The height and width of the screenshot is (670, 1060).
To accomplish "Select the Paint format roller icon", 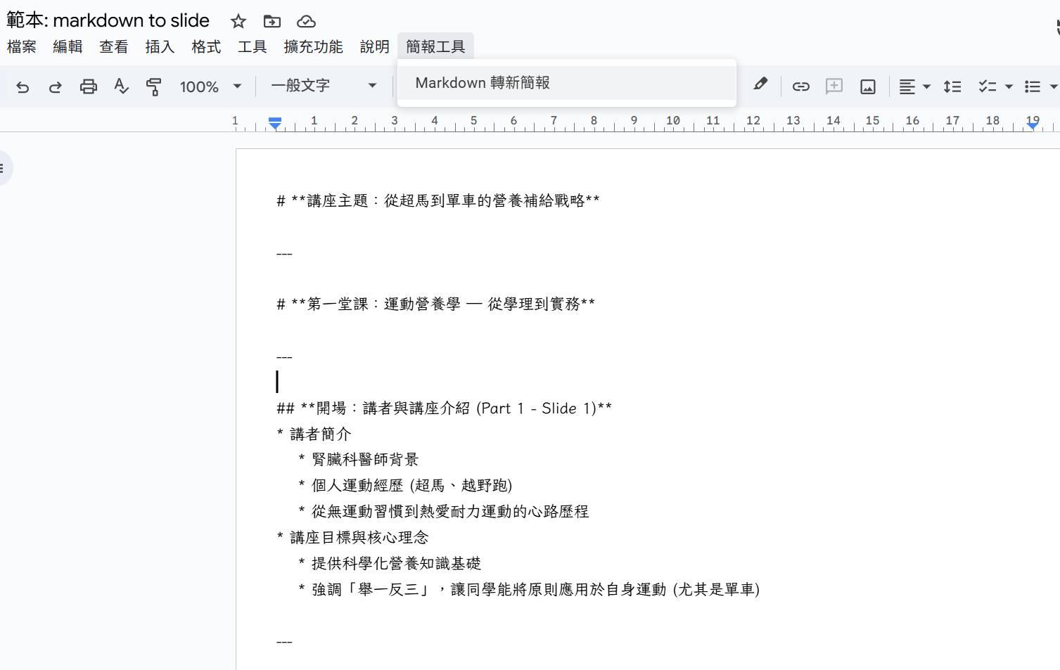I will coord(153,86).
